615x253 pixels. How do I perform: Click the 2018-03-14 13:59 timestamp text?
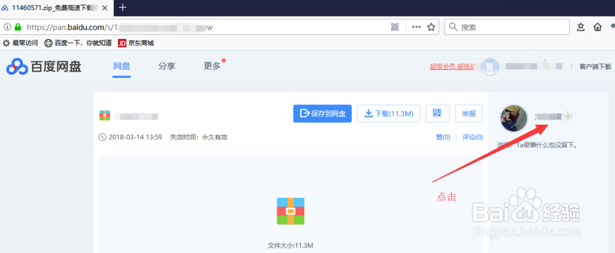pyautogui.click(x=135, y=137)
